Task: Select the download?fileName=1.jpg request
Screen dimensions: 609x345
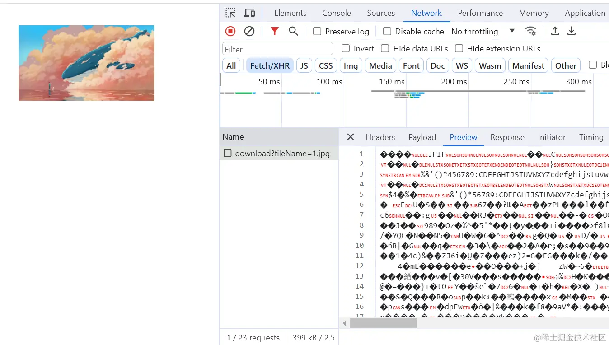Action: point(279,153)
